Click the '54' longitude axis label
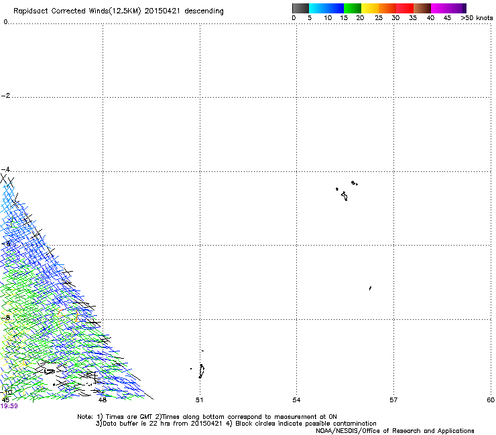The image size is (496, 435). click(296, 400)
